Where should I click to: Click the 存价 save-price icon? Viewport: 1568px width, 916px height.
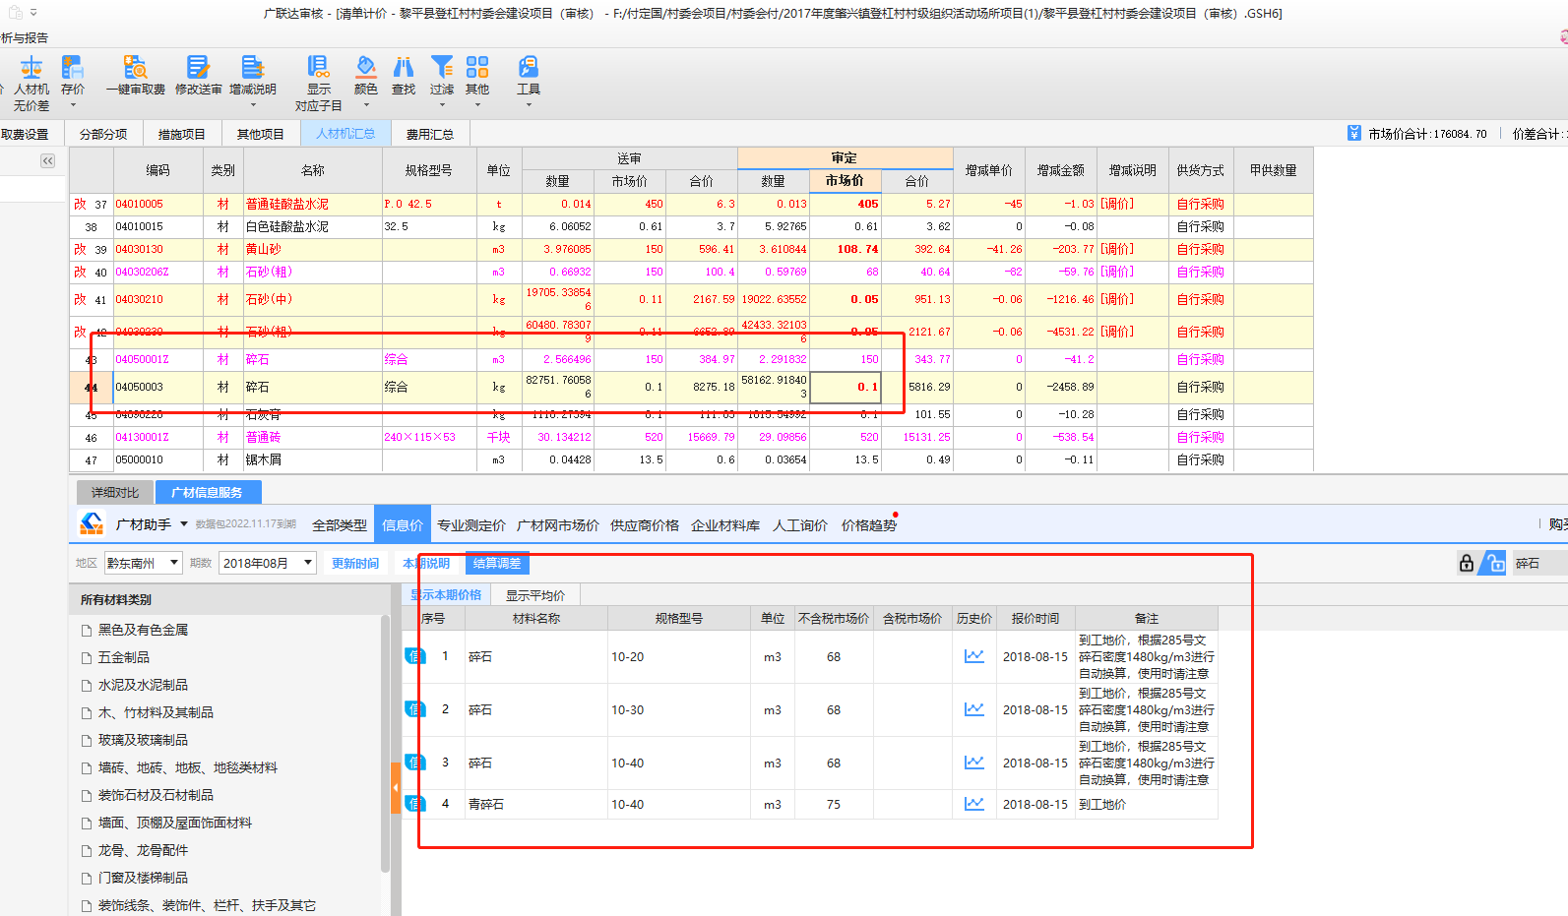tap(73, 67)
